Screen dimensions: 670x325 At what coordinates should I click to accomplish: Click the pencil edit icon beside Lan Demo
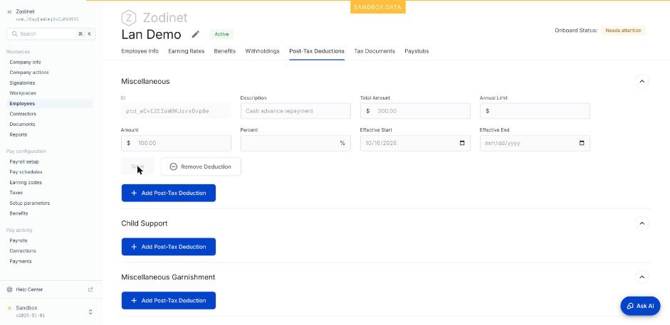pyautogui.click(x=195, y=34)
